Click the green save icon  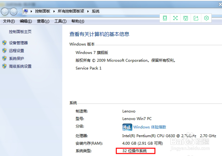tap(186, 18)
